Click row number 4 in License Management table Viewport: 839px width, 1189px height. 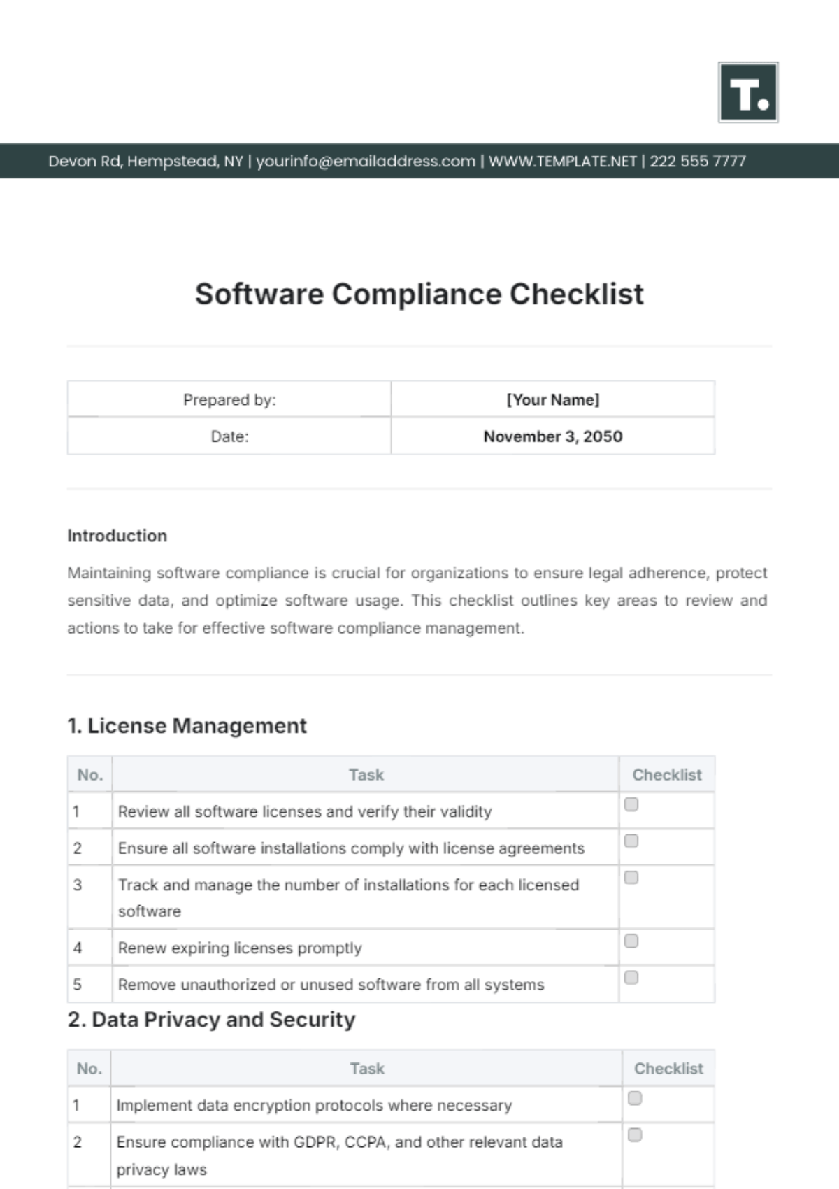78,948
